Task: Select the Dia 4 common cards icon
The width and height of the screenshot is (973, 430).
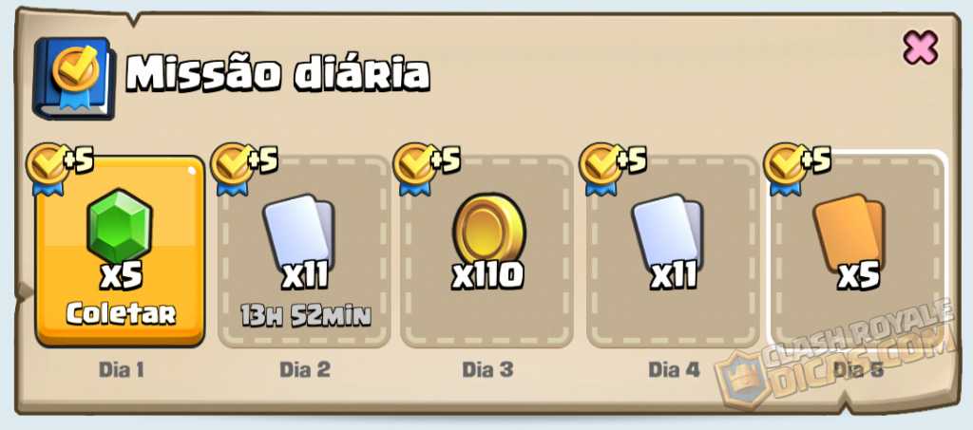Action: pos(668,231)
